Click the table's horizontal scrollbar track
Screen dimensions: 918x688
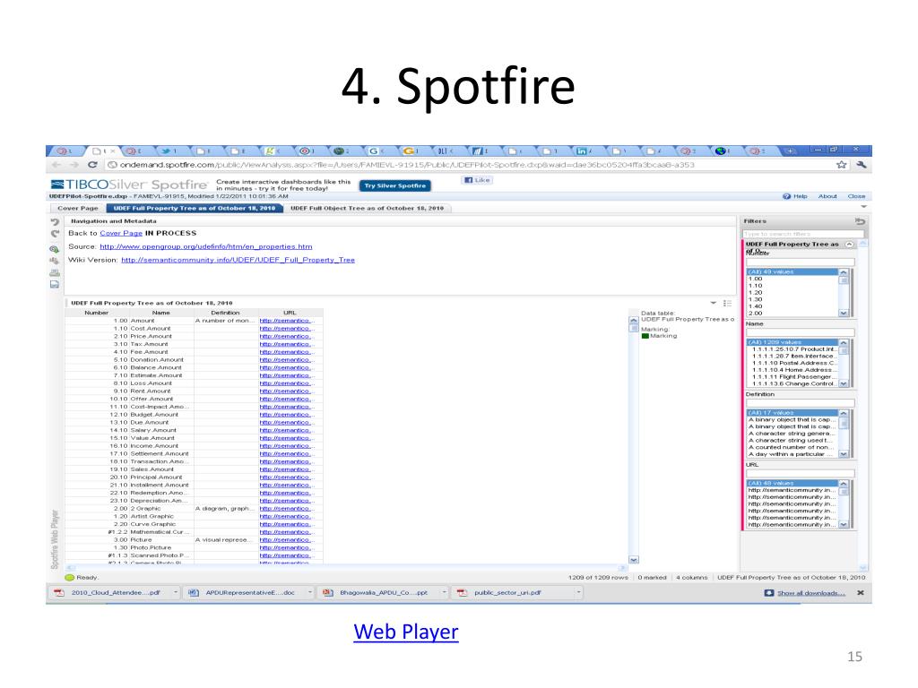click(x=347, y=567)
